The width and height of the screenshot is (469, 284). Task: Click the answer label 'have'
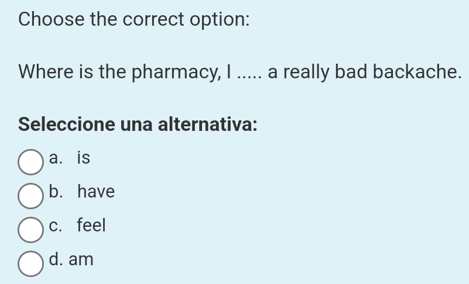click(x=97, y=191)
